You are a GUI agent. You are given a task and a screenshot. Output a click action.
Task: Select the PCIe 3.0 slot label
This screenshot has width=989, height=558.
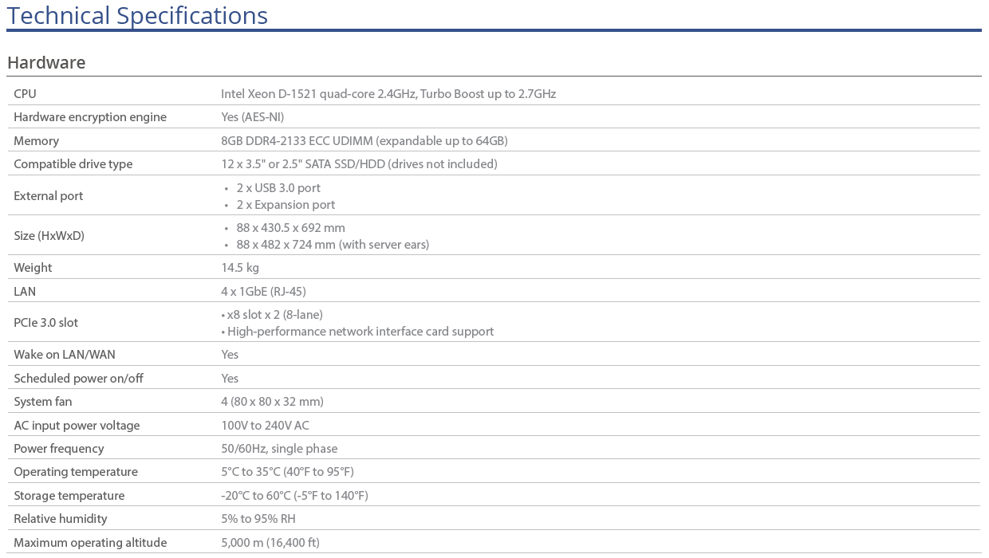pos(45,323)
